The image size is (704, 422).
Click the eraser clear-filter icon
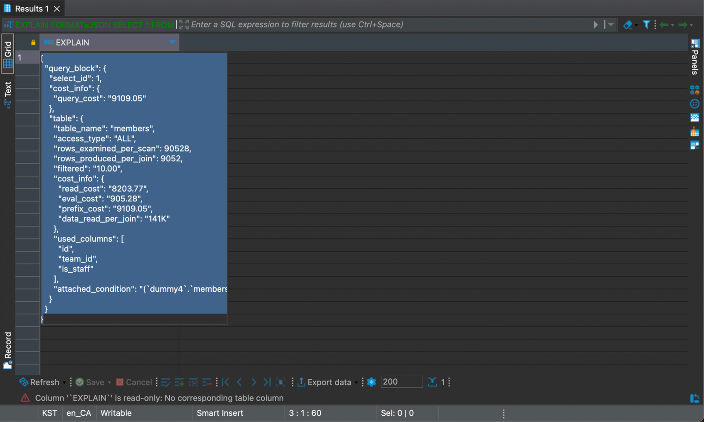[x=627, y=25]
